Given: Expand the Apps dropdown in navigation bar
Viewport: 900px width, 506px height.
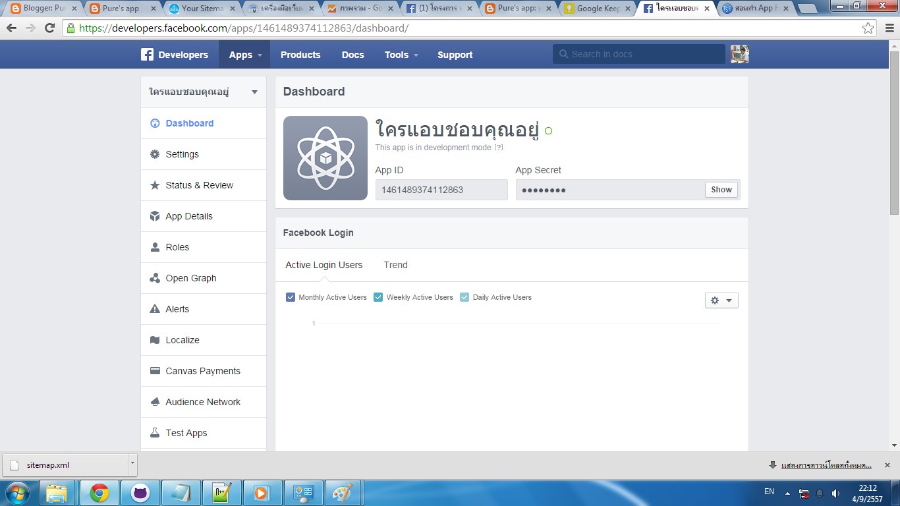Looking at the screenshot, I should pyautogui.click(x=244, y=55).
